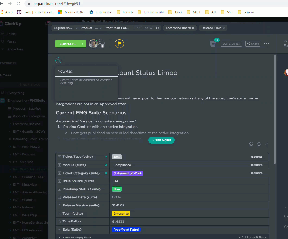Click Release Version 21.41.07 value
This screenshot has height=239, width=288.
118,205
